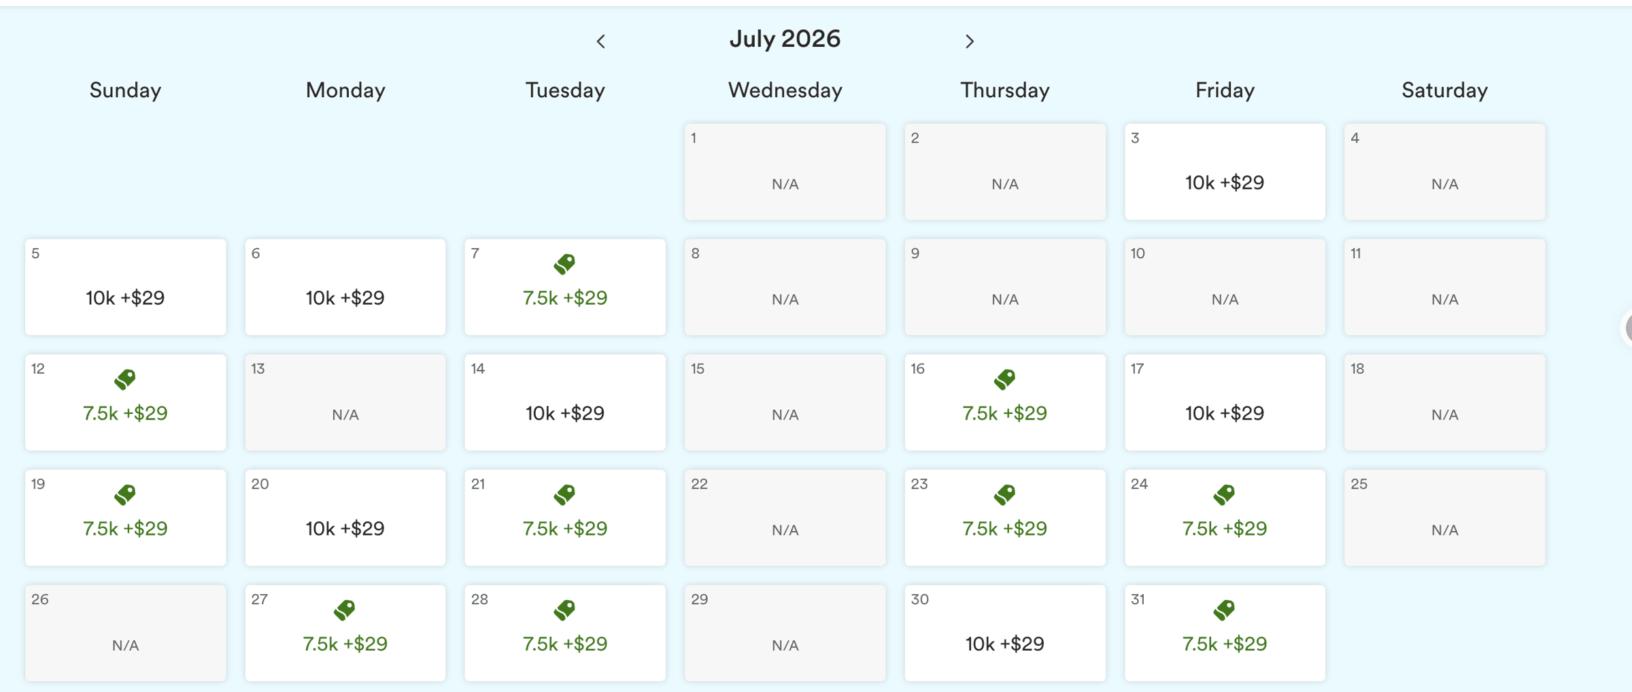Image resolution: width=1632 pixels, height=692 pixels.
Task: Click the tag icon on July 23
Action: [x=1004, y=494]
